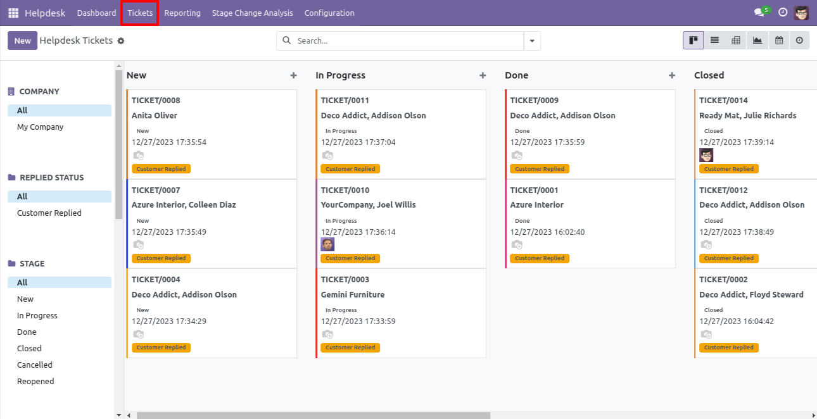Click activity clock icon on TICKET/0011
Viewport: 817px width, 419px height.
(327, 156)
